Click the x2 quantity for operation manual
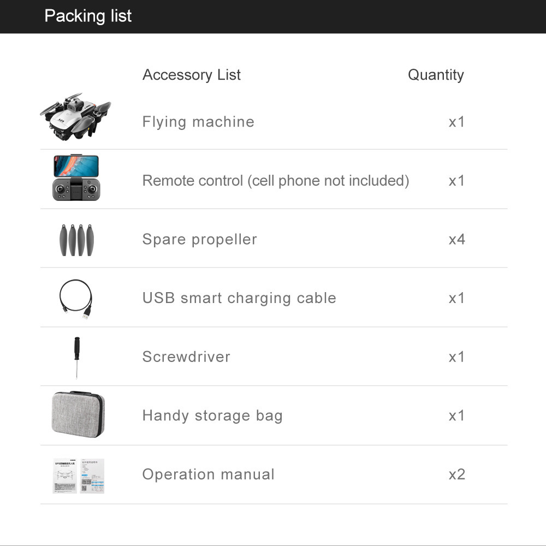Viewport: 546px width, 546px height. point(456,474)
